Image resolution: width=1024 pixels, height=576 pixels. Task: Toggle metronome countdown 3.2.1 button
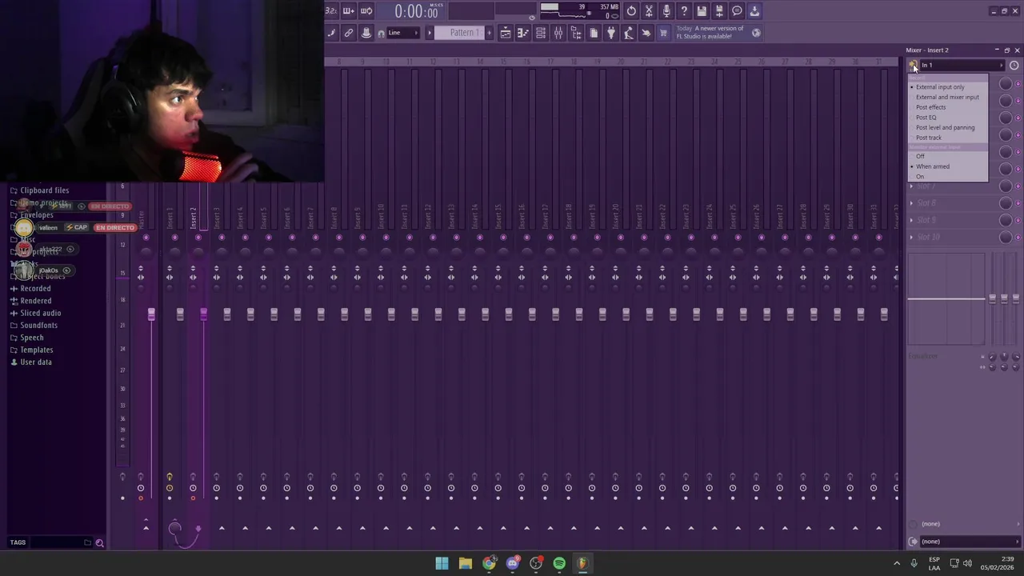pos(331,11)
